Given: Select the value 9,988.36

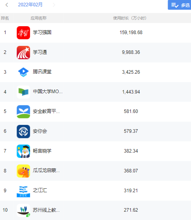Looking at the screenshot, I should click(131, 52).
